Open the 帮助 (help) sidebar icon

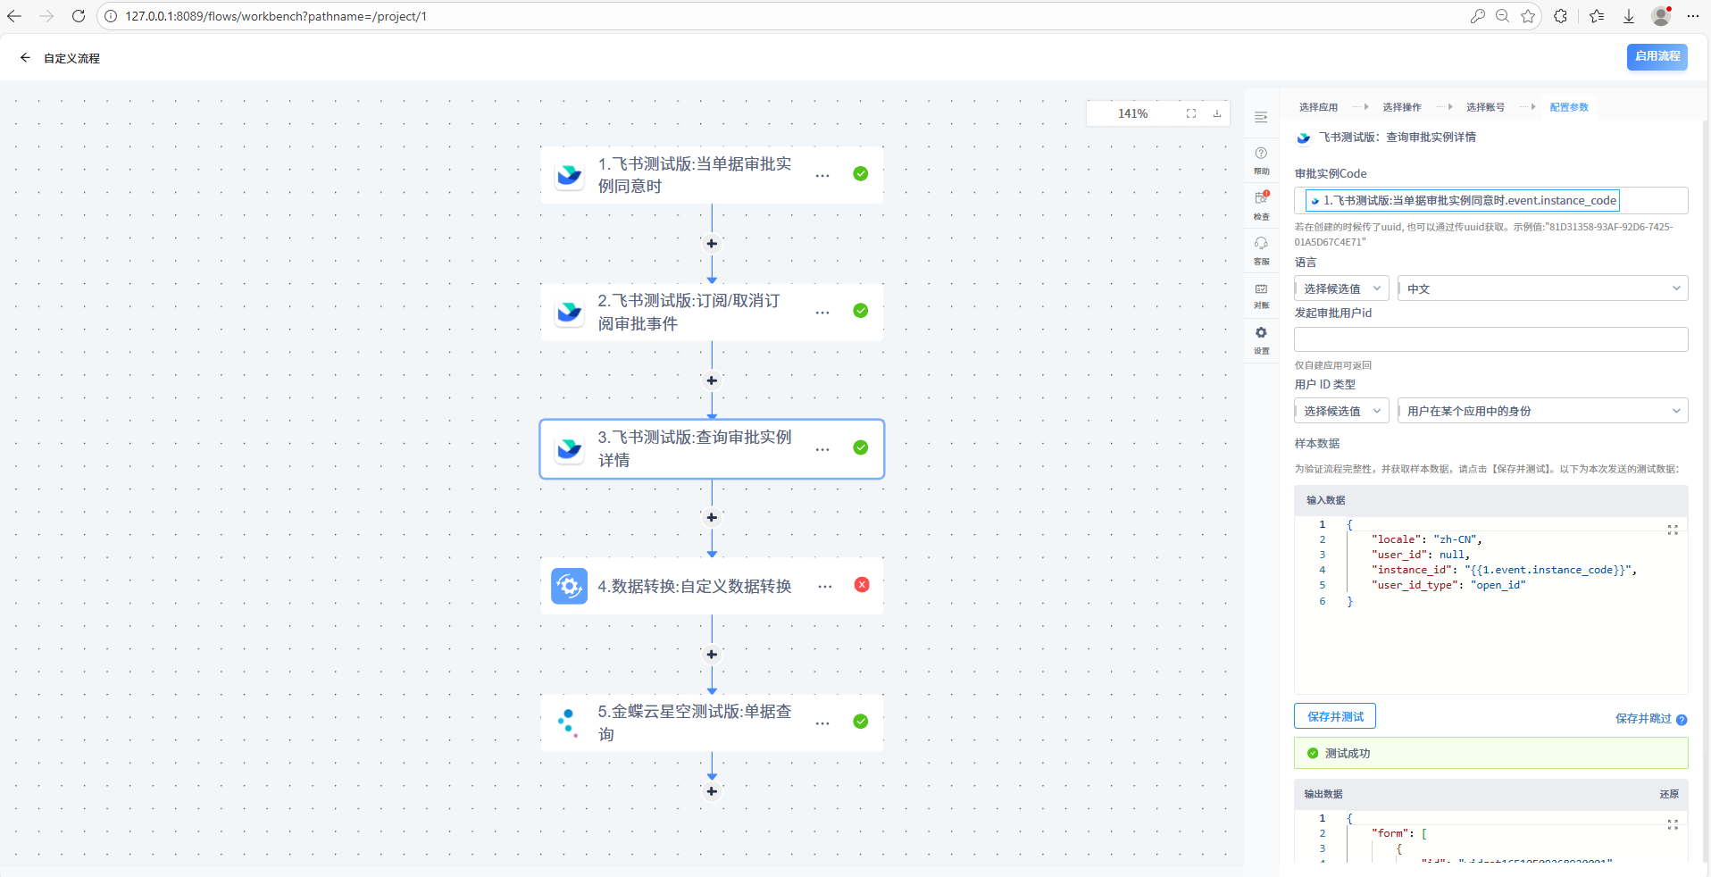click(x=1261, y=159)
